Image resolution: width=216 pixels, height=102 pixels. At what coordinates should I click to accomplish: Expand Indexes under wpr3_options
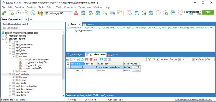tap(14, 71)
